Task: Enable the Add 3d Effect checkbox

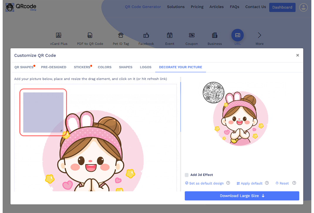Action: click(x=187, y=175)
